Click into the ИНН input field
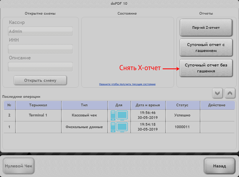This screenshot has height=177, width=239. [40, 49]
